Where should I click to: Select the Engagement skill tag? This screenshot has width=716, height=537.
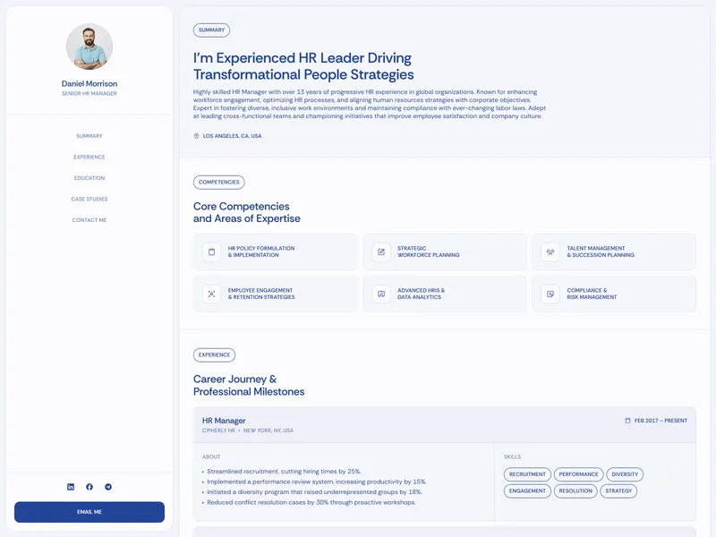coord(527,490)
